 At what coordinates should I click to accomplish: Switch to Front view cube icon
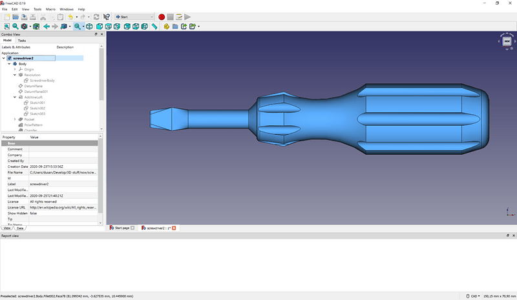(x=100, y=26)
